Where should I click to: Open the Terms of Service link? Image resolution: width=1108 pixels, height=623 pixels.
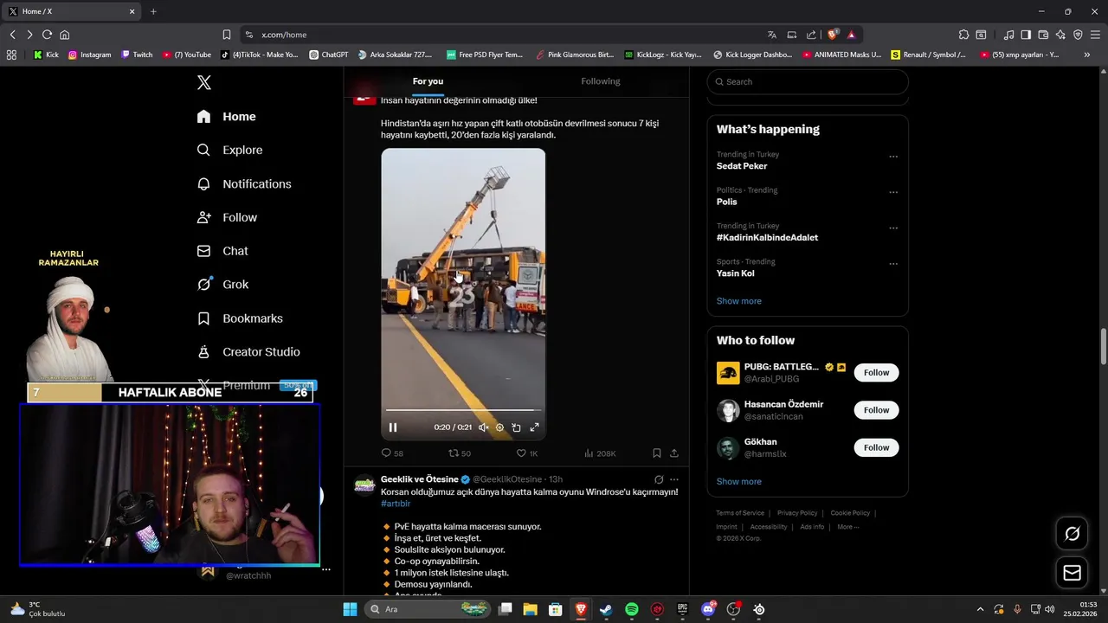click(x=740, y=513)
